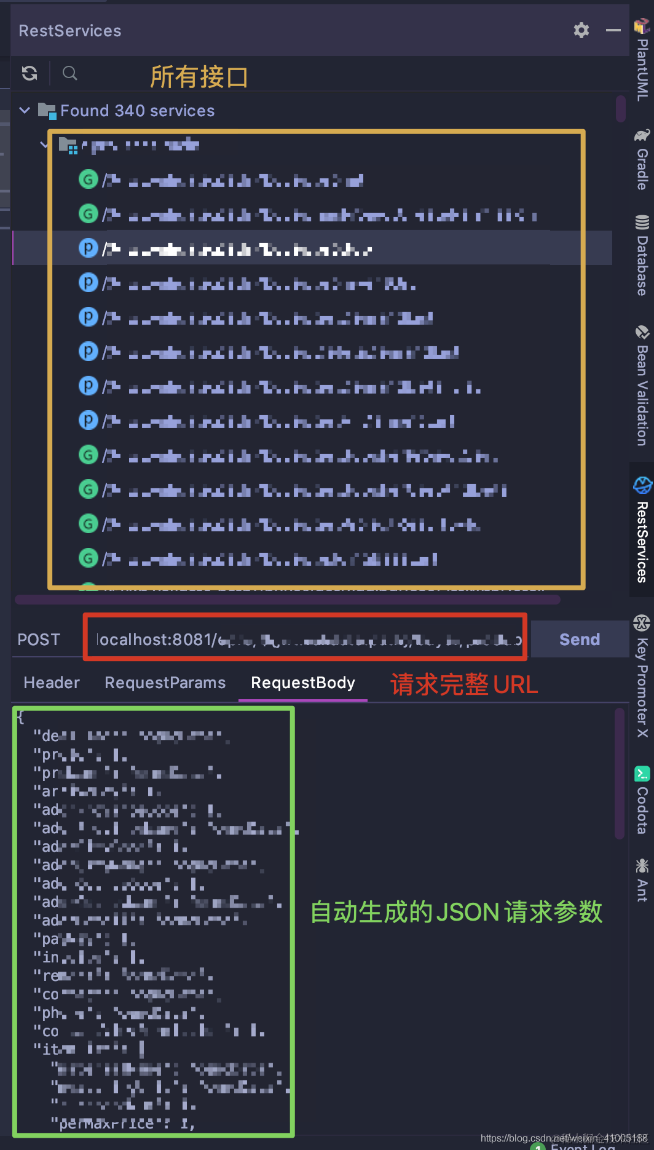Open the Ant side tool window
The image size is (654, 1150).
(642, 880)
